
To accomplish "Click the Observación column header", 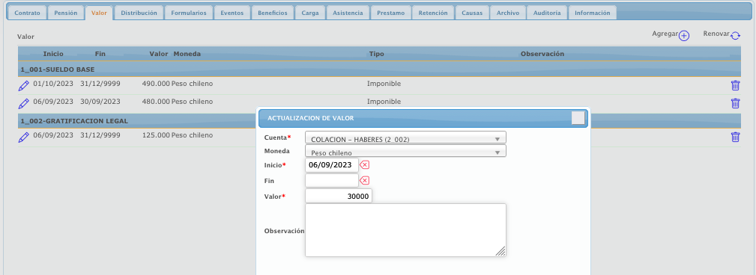I will pos(542,54).
